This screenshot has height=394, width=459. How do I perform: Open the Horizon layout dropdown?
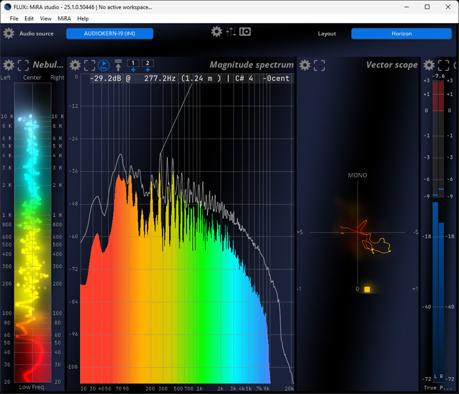point(401,33)
